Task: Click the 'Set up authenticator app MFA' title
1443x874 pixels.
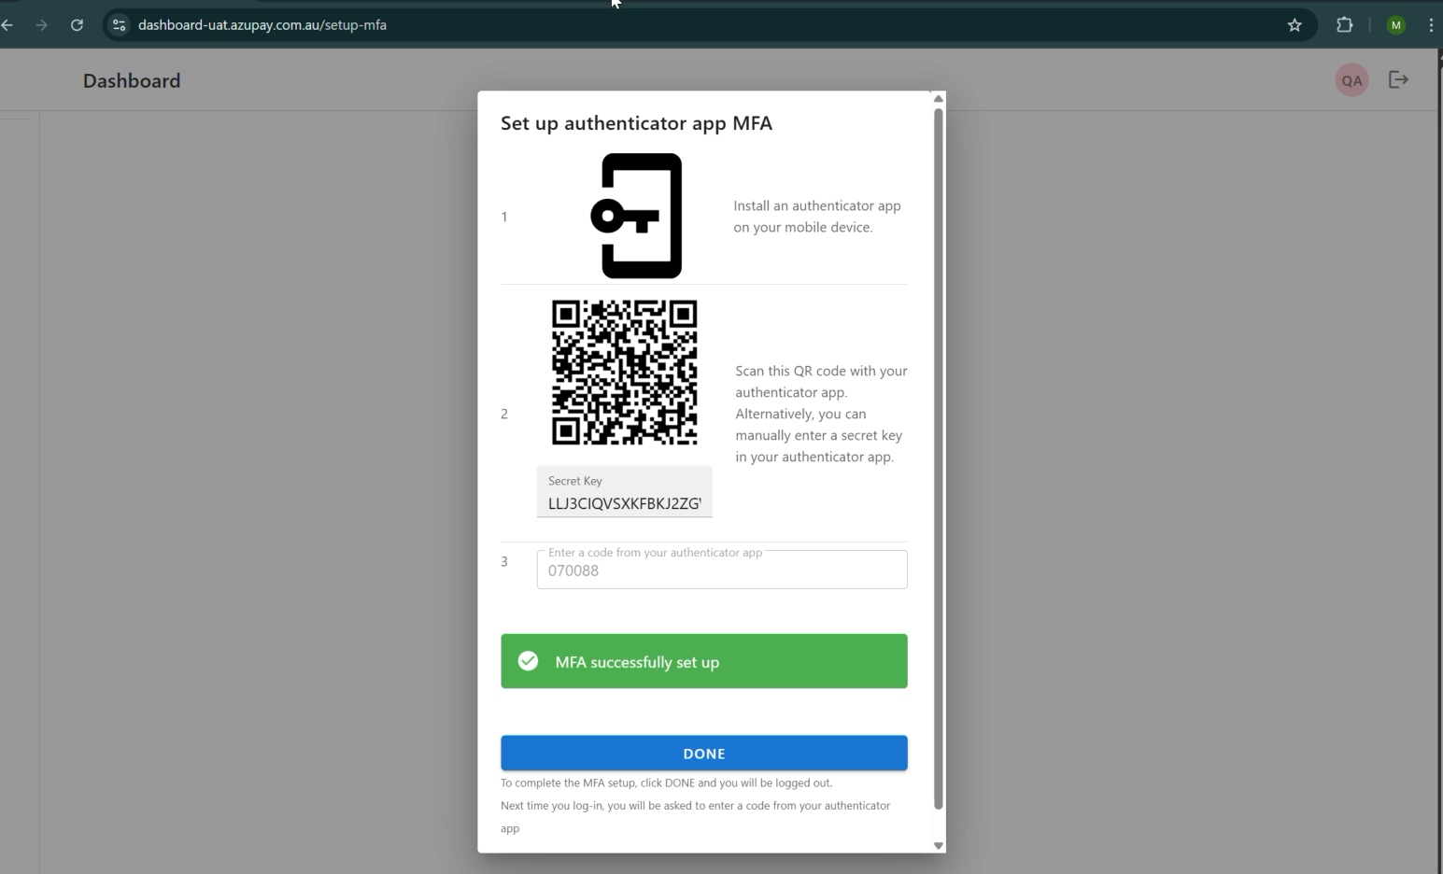Action: tap(636, 123)
